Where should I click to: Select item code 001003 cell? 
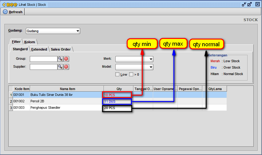coord(22,108)
